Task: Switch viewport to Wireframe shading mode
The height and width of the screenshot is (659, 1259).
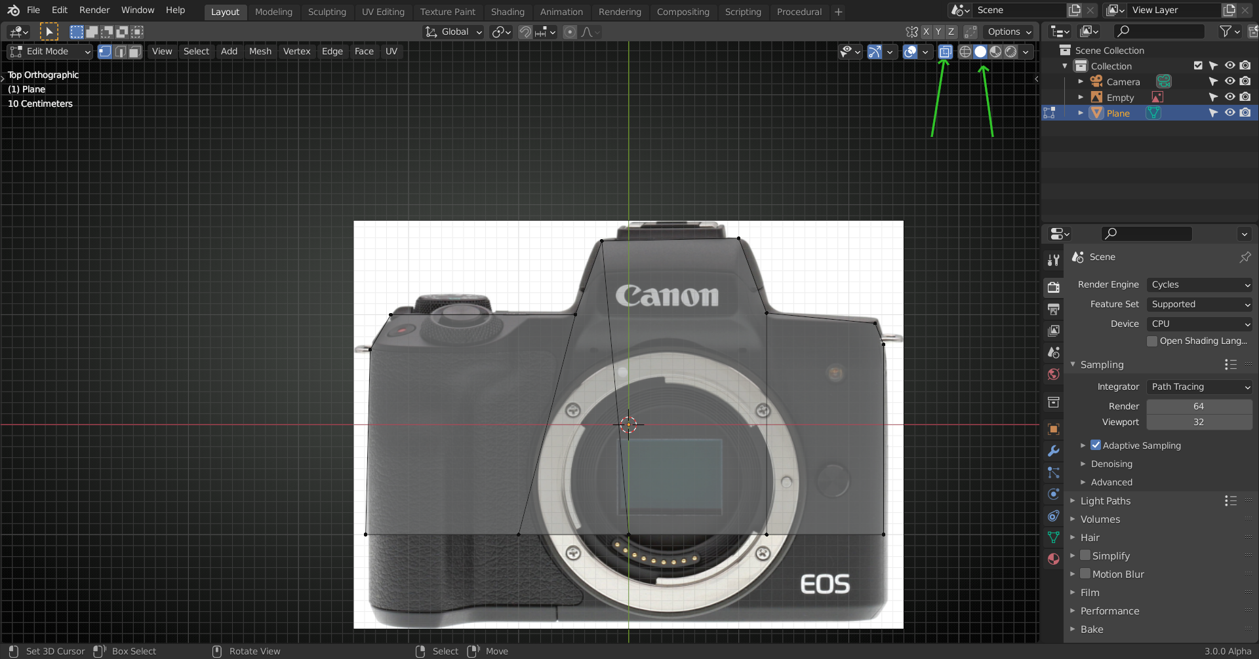Action: pos(965,52)
